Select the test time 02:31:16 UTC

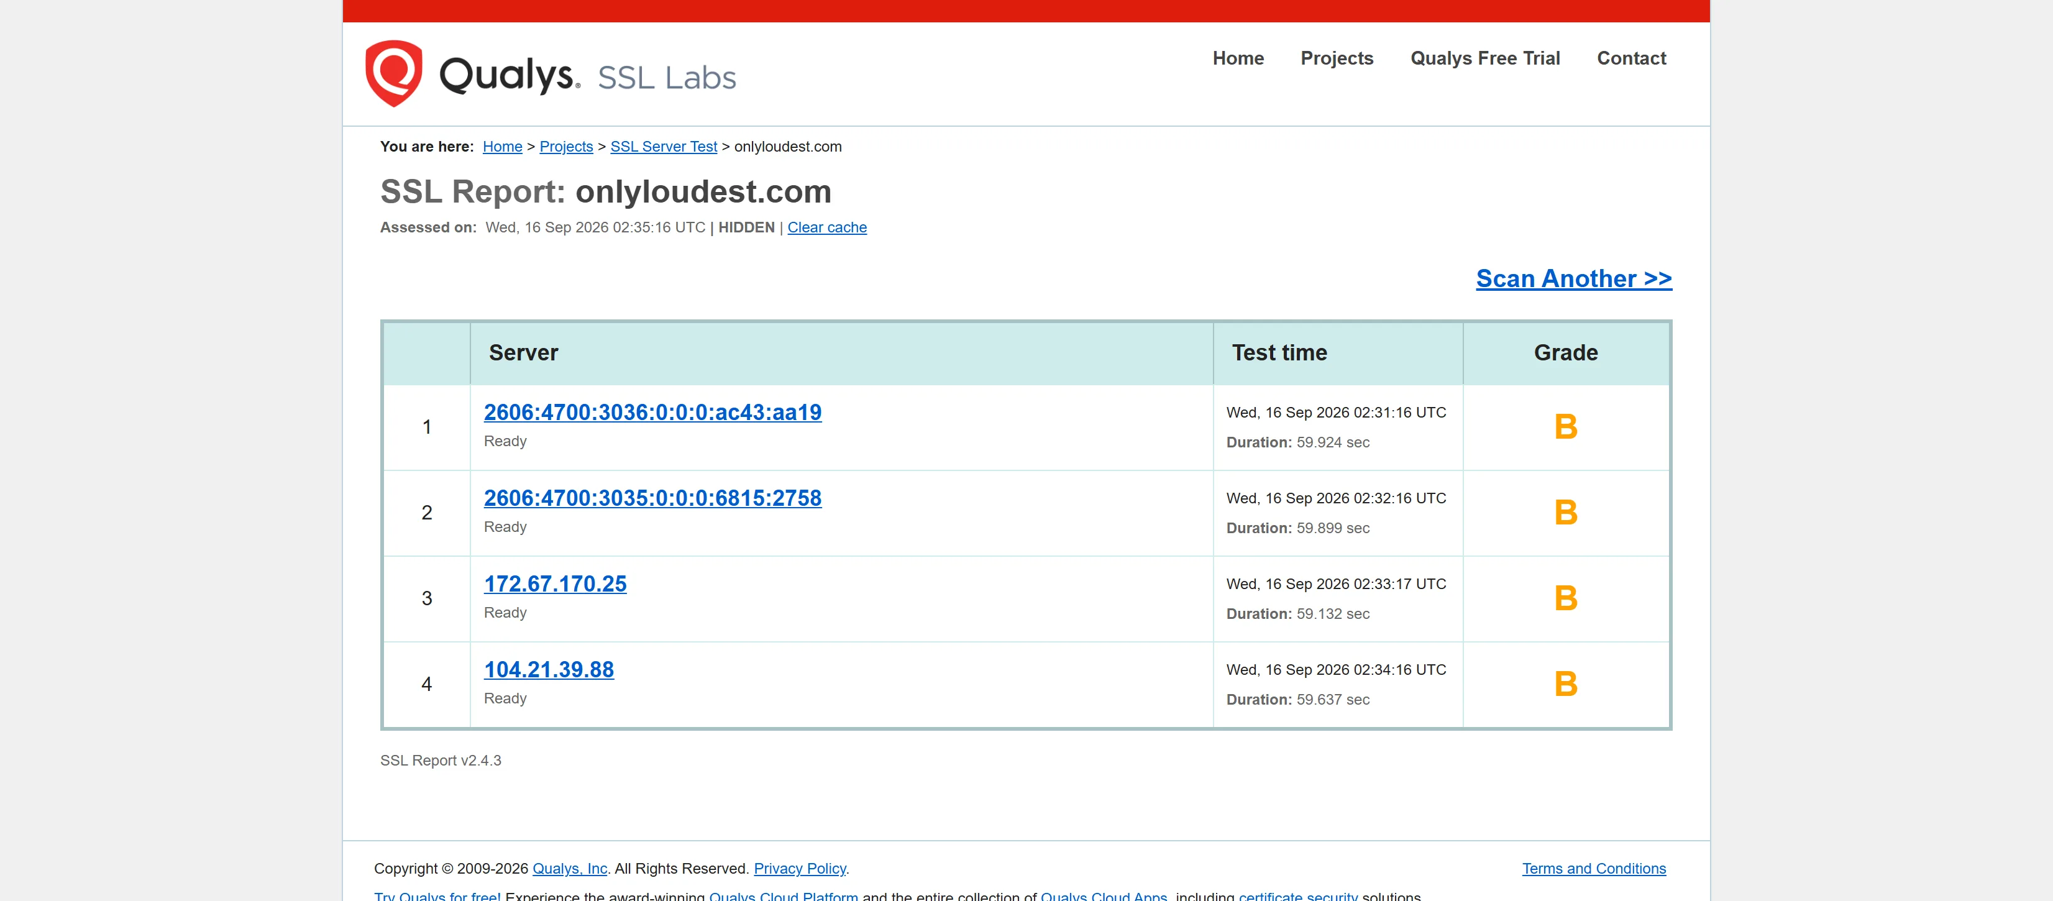coord(1336,413)
